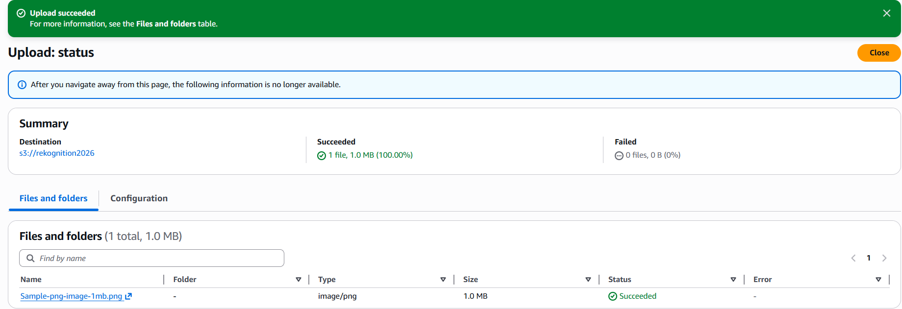Screen dimensions: 902x309
Task: Click the external link icon beside the file name
Action: tap(129, 296)
